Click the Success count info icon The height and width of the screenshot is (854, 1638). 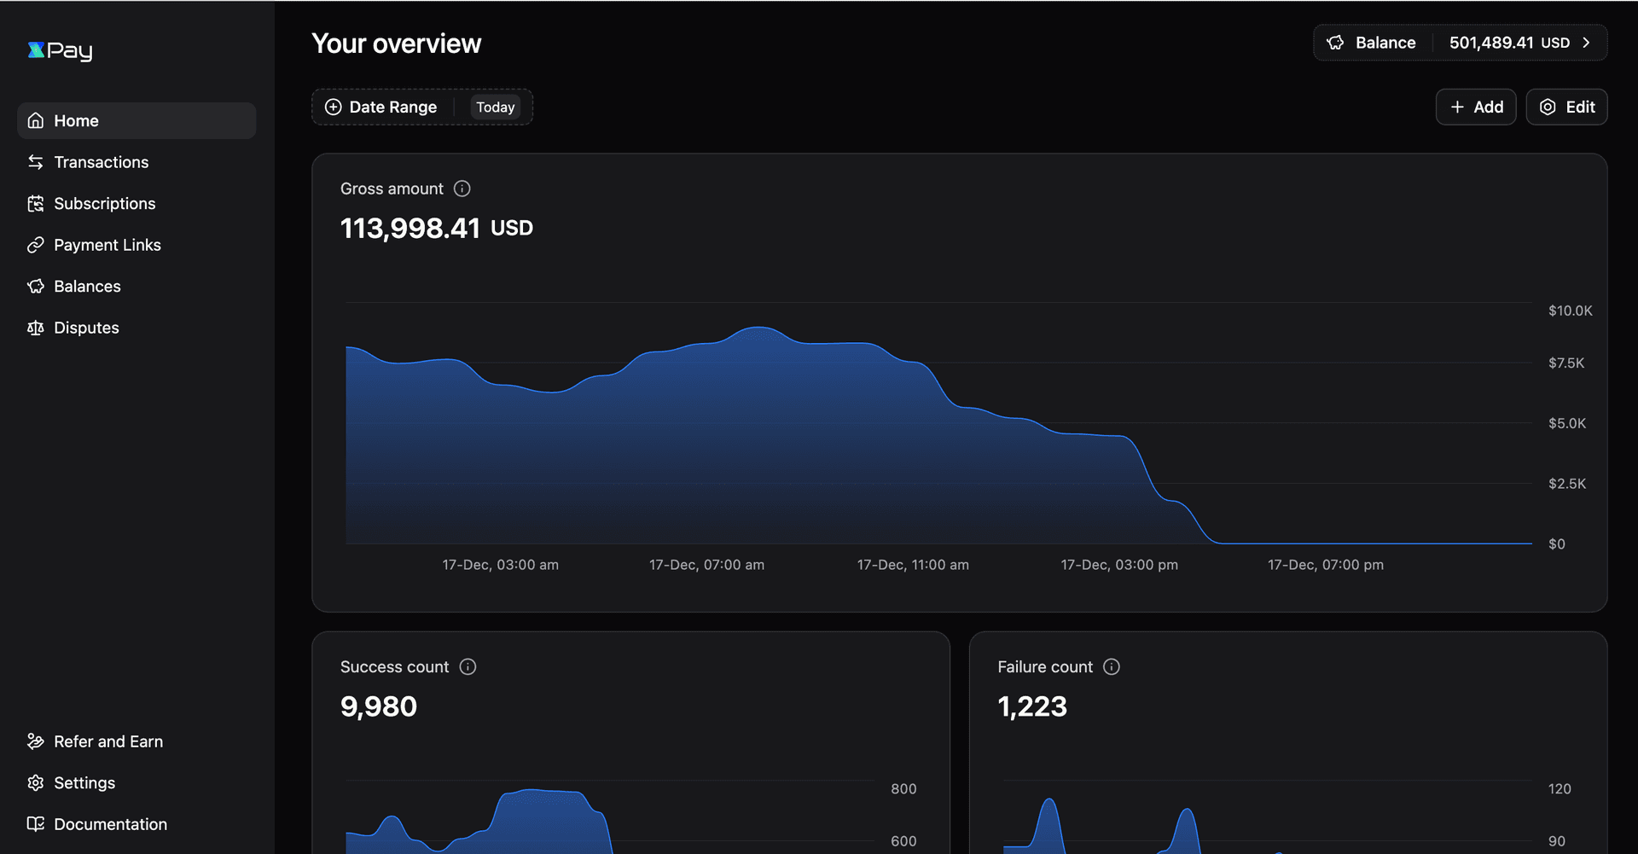pos(468,667)
